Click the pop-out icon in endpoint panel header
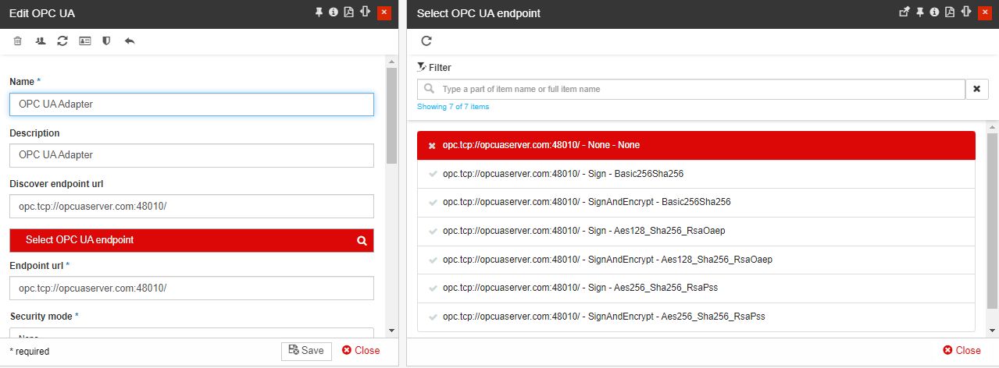Image resolution: width=999 pixels, height=368 pixels. 904,12
